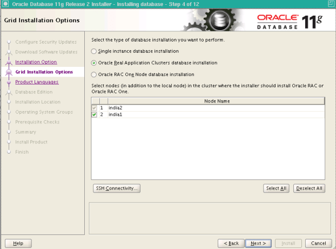The width and height of the screenshot is (336, 249).
Task: Click the Operating System Groups step label
Action: point(44,112)
